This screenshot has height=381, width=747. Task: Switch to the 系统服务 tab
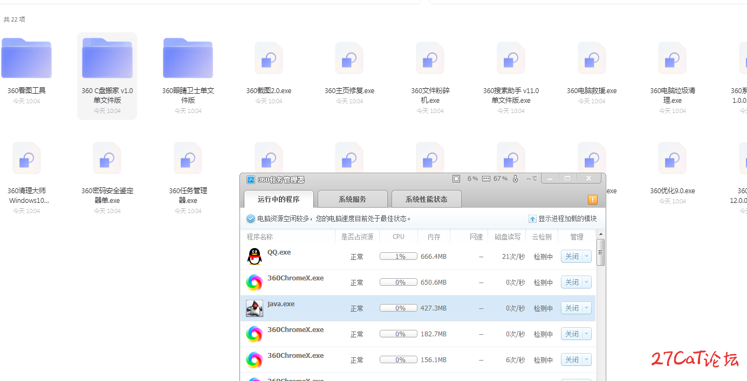tap(353, 199)
